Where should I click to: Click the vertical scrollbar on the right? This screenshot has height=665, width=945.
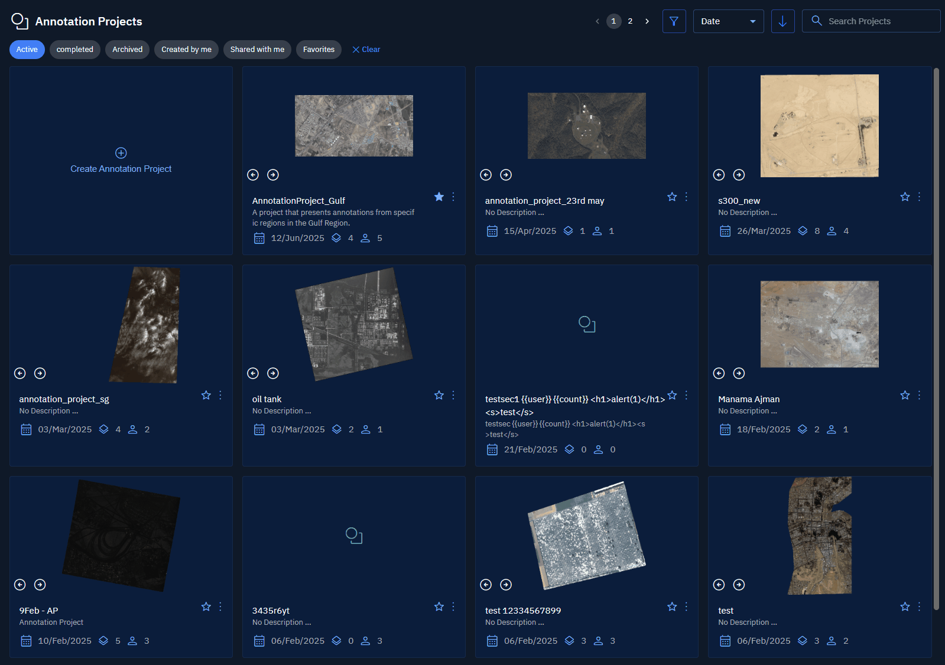(x=936, y=338)
